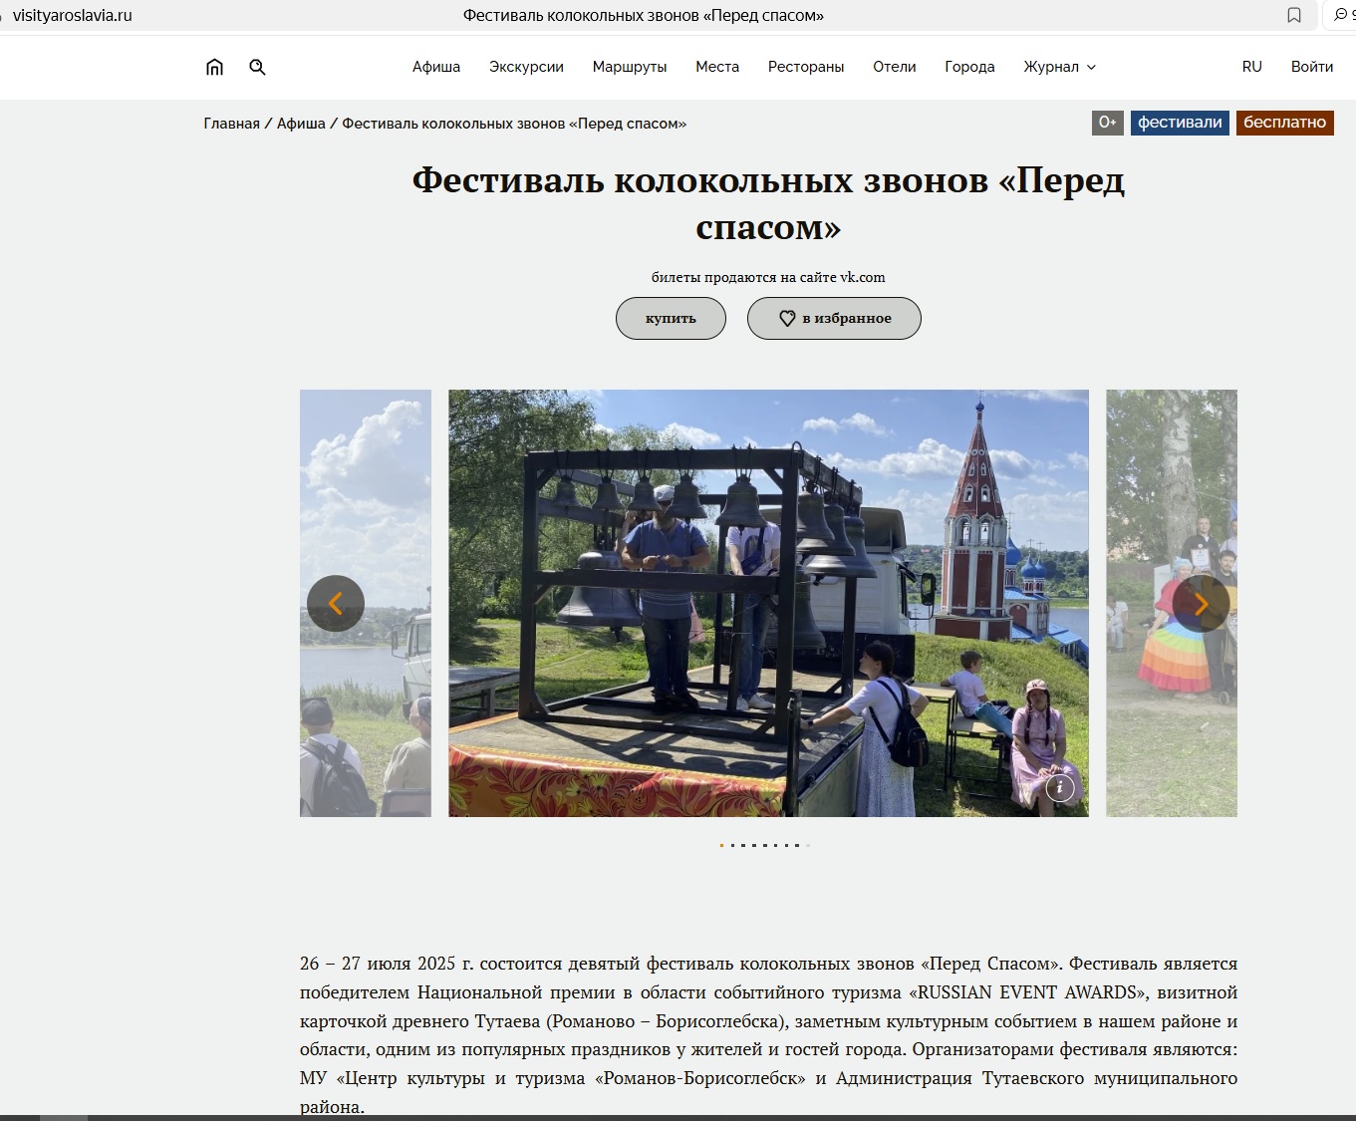Open the RU language selector
Screen dimensions: 1356x1121
pos(1251,67)
